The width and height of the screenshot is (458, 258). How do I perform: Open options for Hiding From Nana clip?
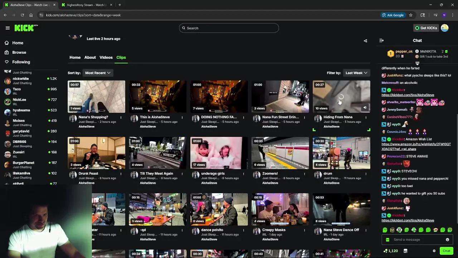(366, 117)
